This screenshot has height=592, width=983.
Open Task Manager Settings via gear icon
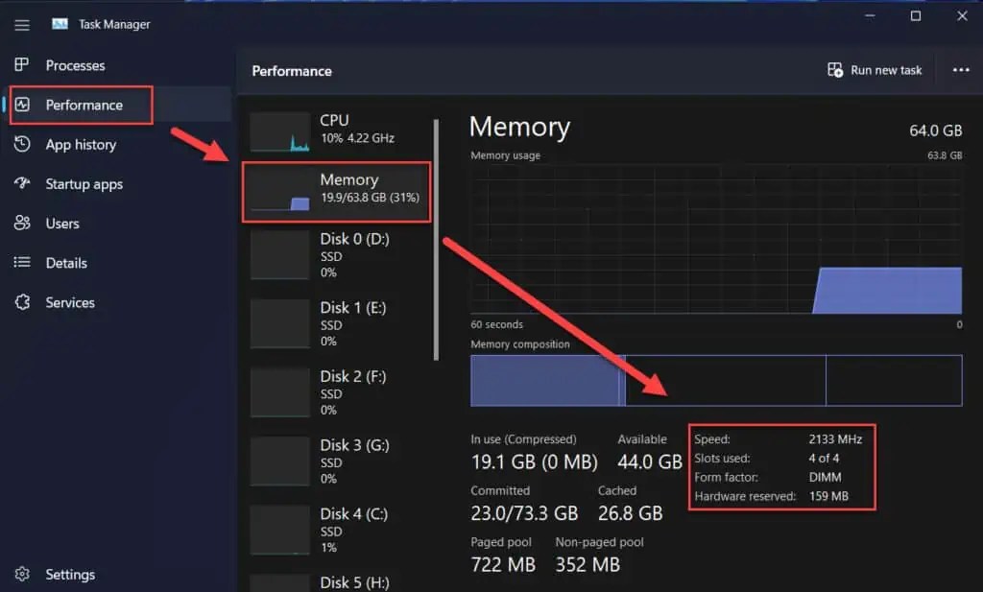click(21, 573)
